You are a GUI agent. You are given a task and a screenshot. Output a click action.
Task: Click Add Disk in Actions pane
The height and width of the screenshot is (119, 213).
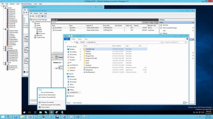(x=165, y=25)
